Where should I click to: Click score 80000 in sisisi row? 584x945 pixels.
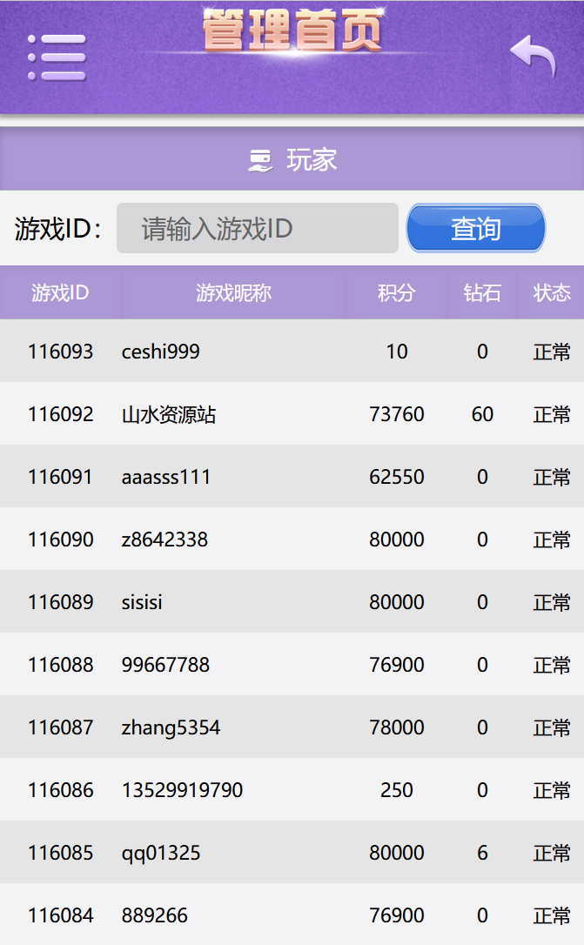(x=397, y=602)
